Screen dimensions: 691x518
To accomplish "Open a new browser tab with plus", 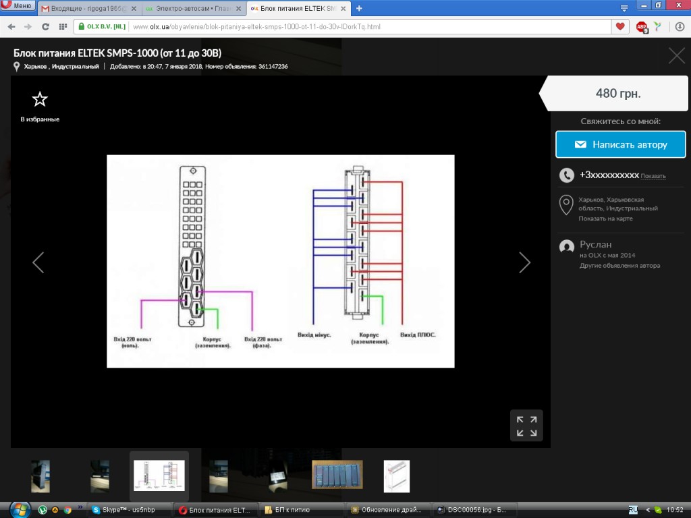I will tap(359, 9).
